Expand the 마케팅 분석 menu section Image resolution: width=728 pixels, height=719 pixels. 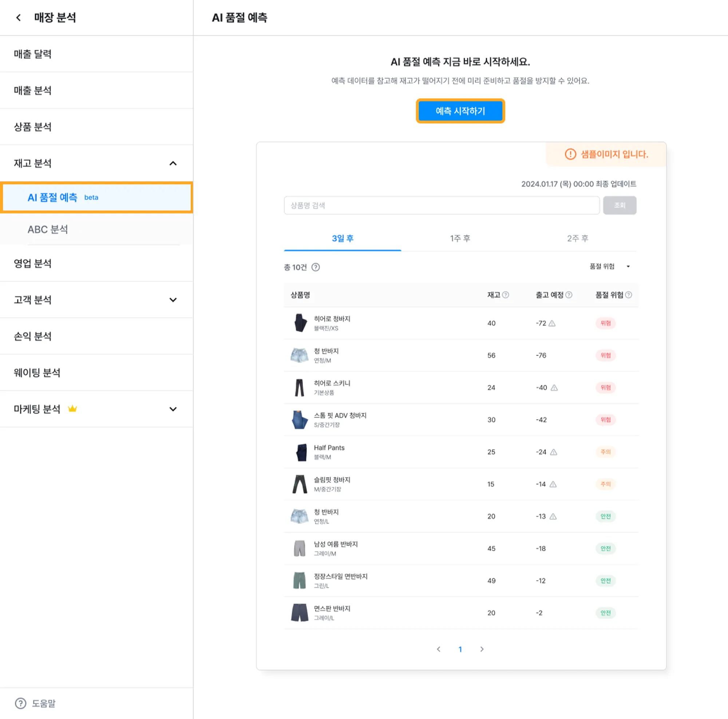(173, 409)
